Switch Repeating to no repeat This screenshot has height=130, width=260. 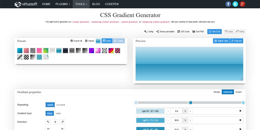[x=61, y=105]
